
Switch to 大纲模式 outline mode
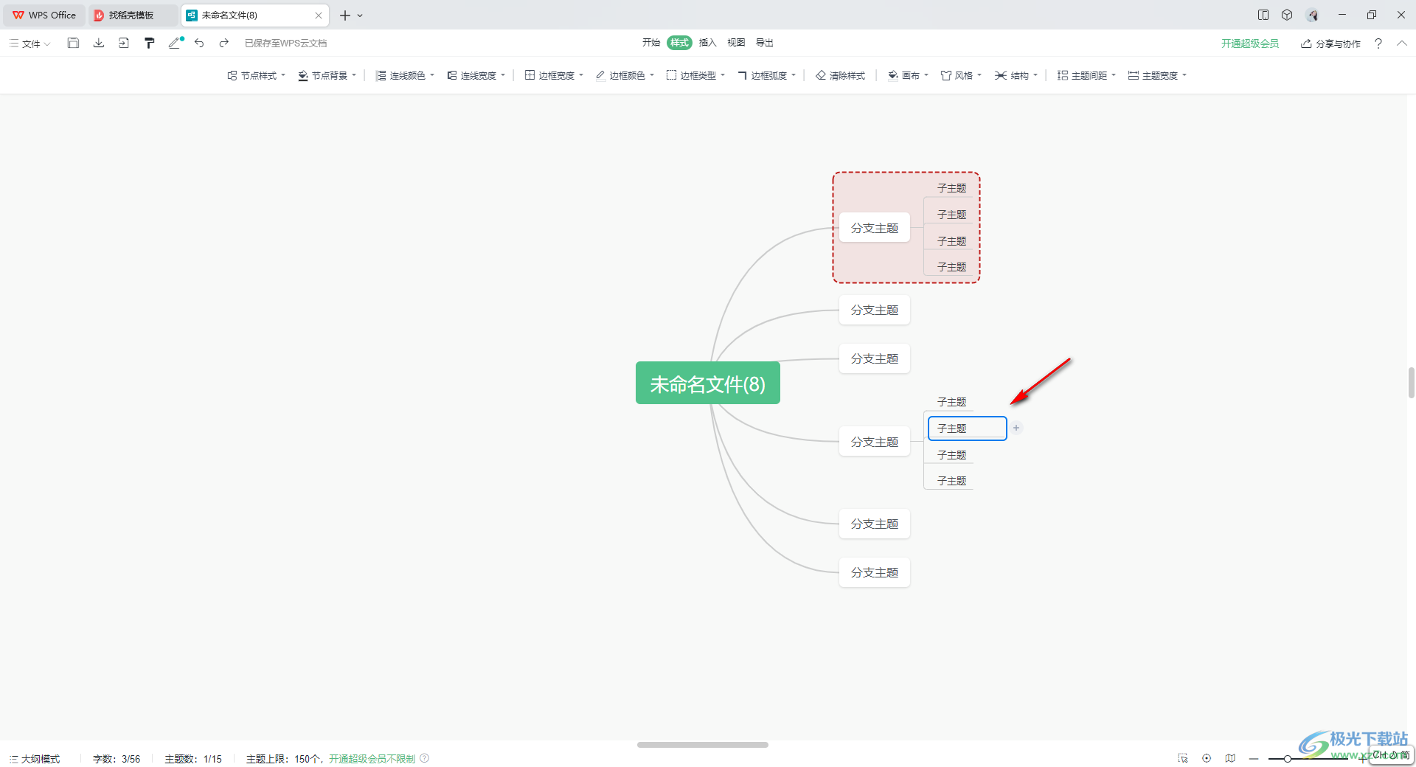point(35,759)
